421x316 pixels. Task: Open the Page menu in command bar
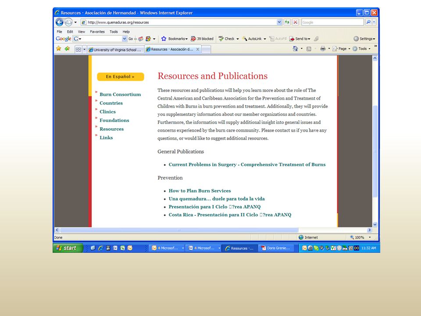pos(341,49)
